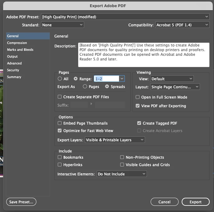The image size is (214, 212).
Task: Open the Export Layers dropdown
Action: (x=115, y=140)
